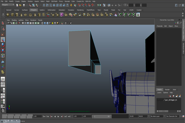Select the Paint Selection tool

(3, 34)
